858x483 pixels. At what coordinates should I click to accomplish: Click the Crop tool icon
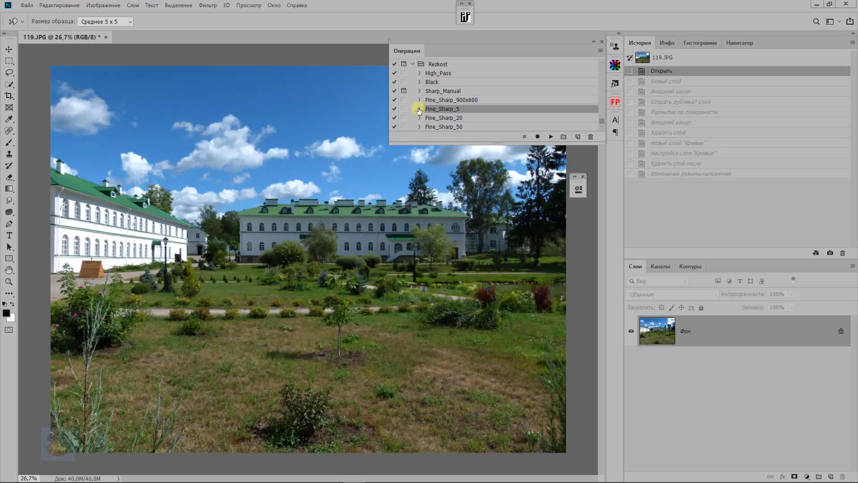[8, 96]
